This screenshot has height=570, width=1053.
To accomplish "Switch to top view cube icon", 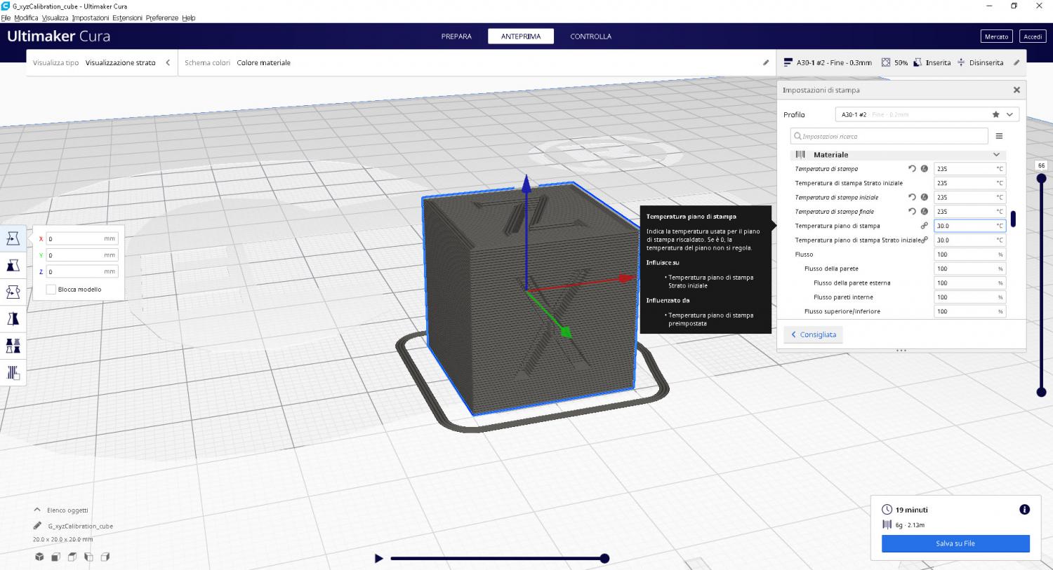I will coord(72,557).
